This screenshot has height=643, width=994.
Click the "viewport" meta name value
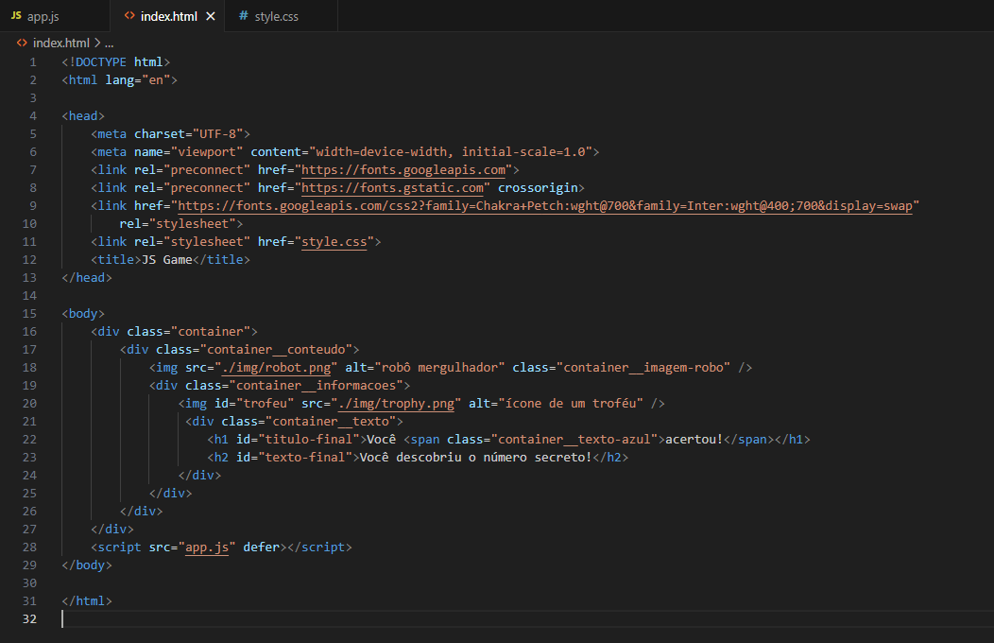pyautogui.click(x=207, y=152)
